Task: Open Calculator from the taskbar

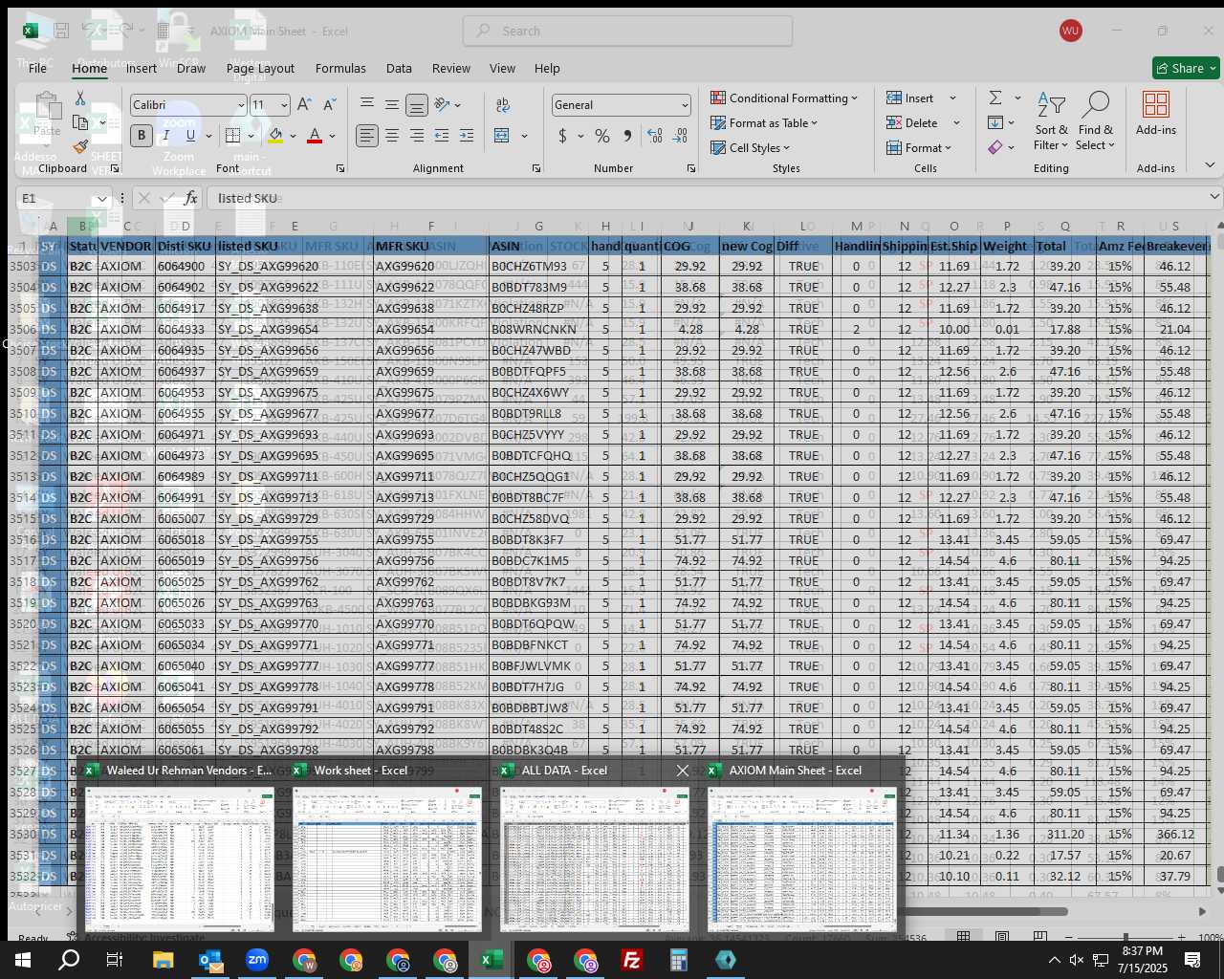Action: pyautogui.click(x=679, y=960)
